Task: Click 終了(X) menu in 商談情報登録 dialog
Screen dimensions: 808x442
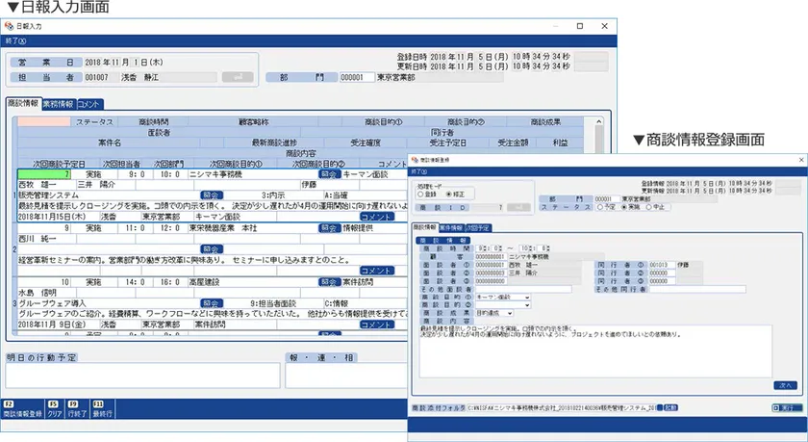Action: pos(419,171)
